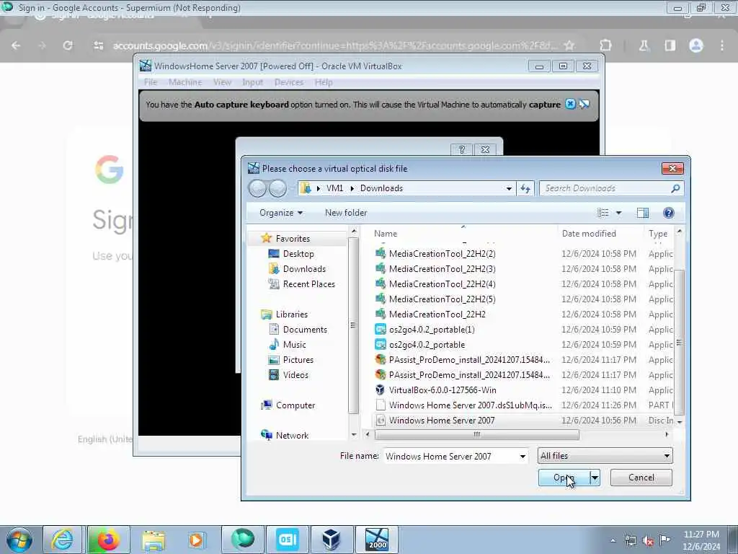This screenshot has height=554, width=738.
Task: Click the Downloads breadcrumb in address bar
Action: click(x=381, y=188)
